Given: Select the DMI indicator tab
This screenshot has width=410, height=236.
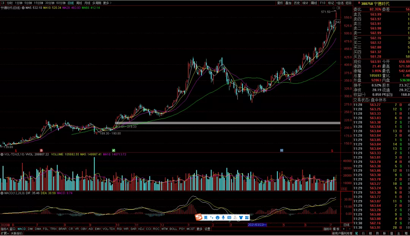Looking at the screenshot, I should (x=30, y=229).
